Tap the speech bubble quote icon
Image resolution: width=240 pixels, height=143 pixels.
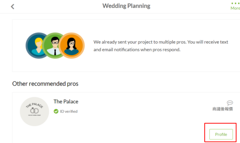[x=230, y=103]
